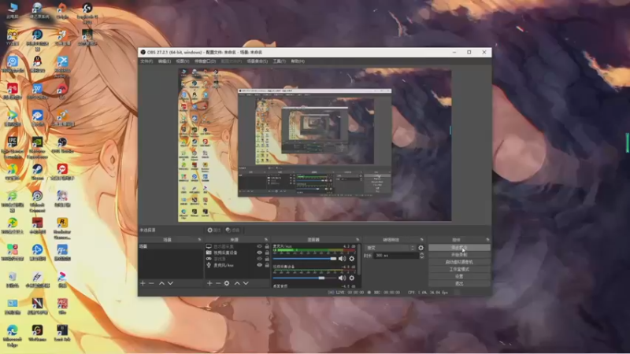Click the Filters button above sources

[232, 230]
